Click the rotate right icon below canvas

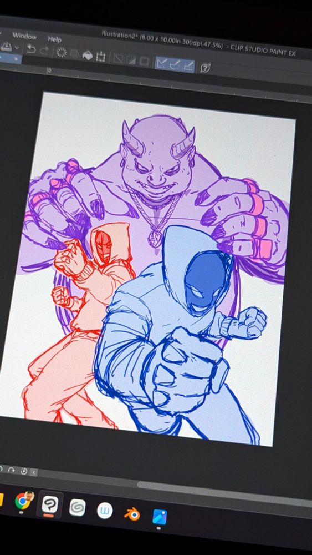point(11,470)
